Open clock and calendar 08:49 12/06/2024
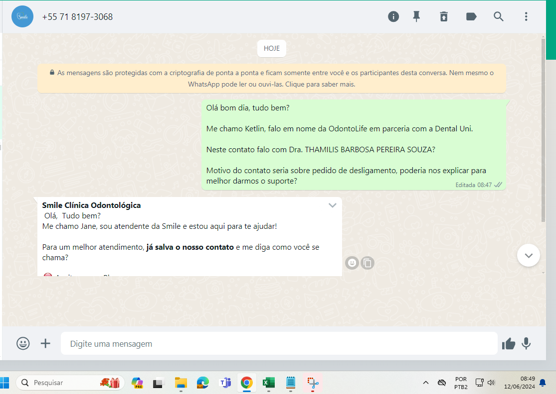 coord(520,383)
